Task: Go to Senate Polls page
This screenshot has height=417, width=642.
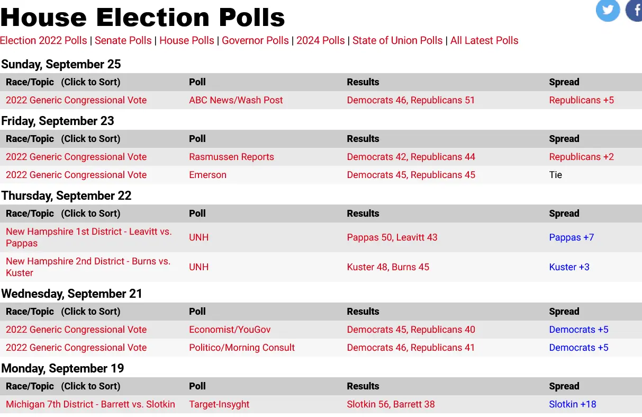Action: pyautogui.click(x=123, y=41)
